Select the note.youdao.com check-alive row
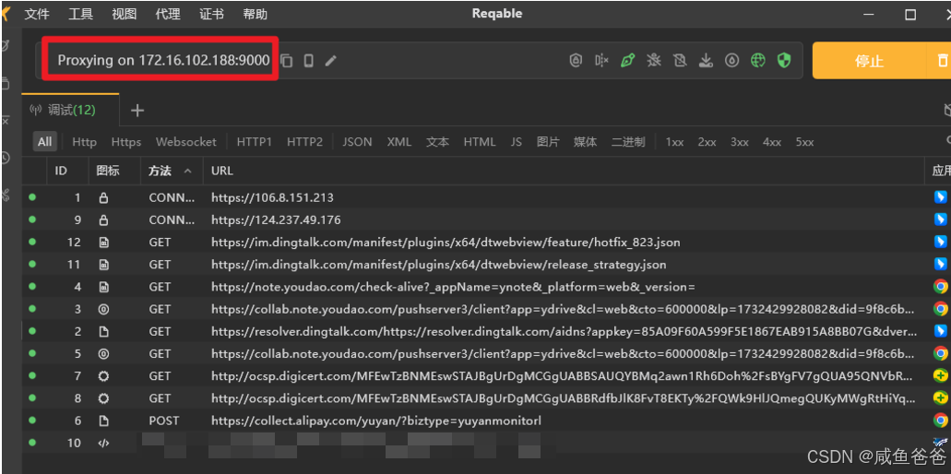Image resolution: width=951 pixels, height=474 pixels. point(486,287)
